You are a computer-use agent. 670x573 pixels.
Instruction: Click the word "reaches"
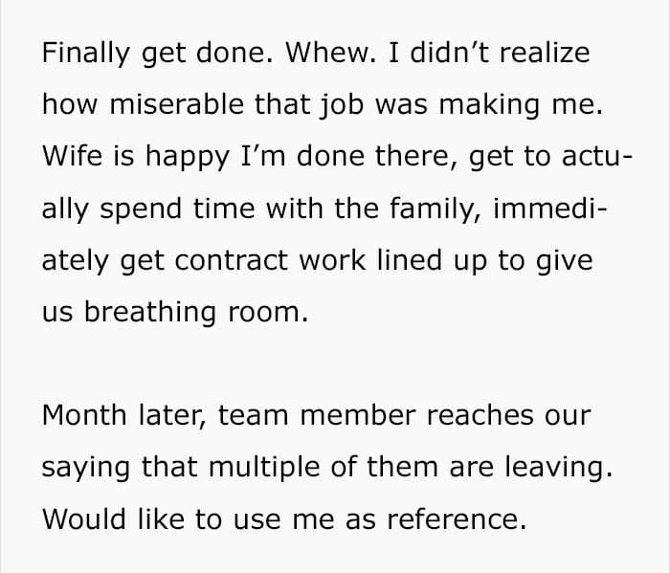pyautogui.click(x=487, y=415)
